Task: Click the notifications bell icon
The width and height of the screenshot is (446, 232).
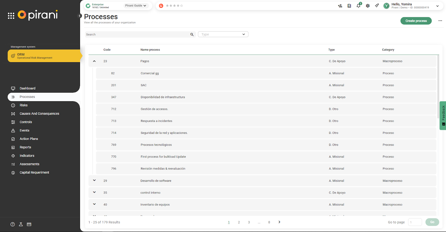Action: click(x=358, y=6)
